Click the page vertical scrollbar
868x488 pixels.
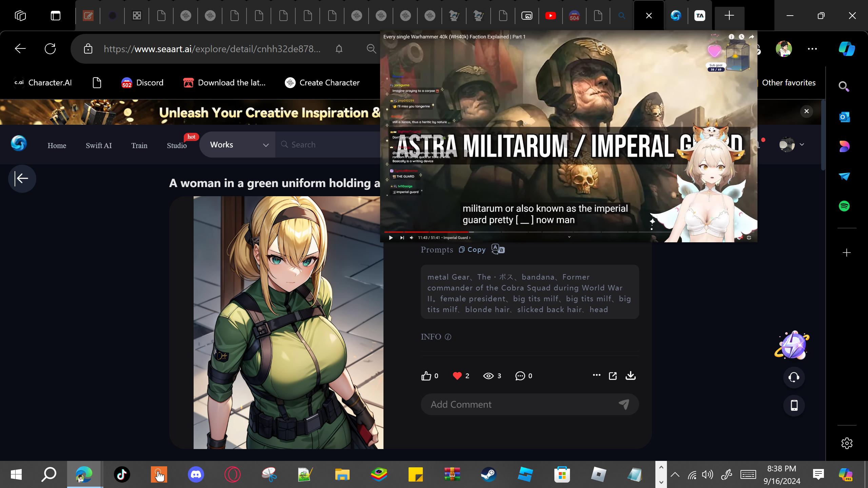(823, 136)
